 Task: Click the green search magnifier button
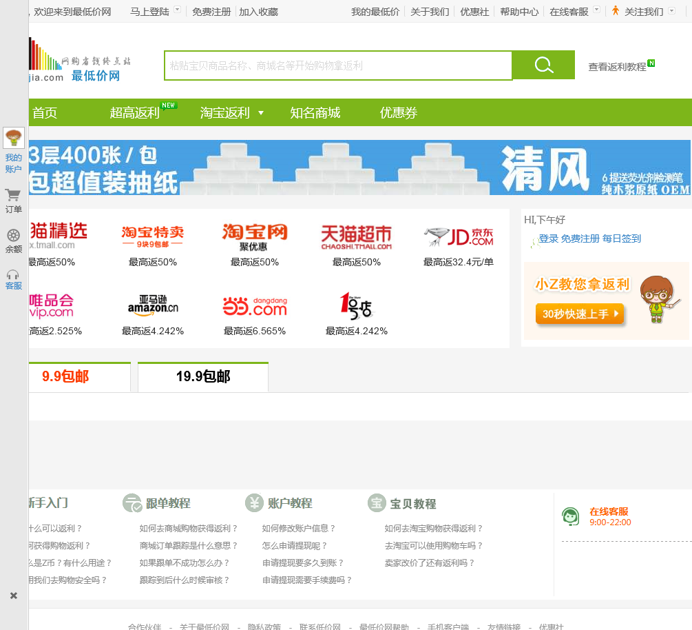pos(543,65)
